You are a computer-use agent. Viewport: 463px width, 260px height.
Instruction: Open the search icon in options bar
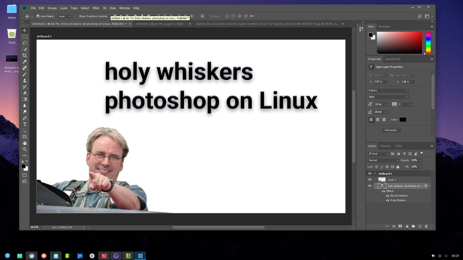420,16
